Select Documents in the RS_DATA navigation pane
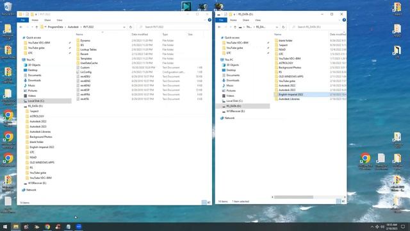Viewport: 410px width, 231px height. [233, 76]
